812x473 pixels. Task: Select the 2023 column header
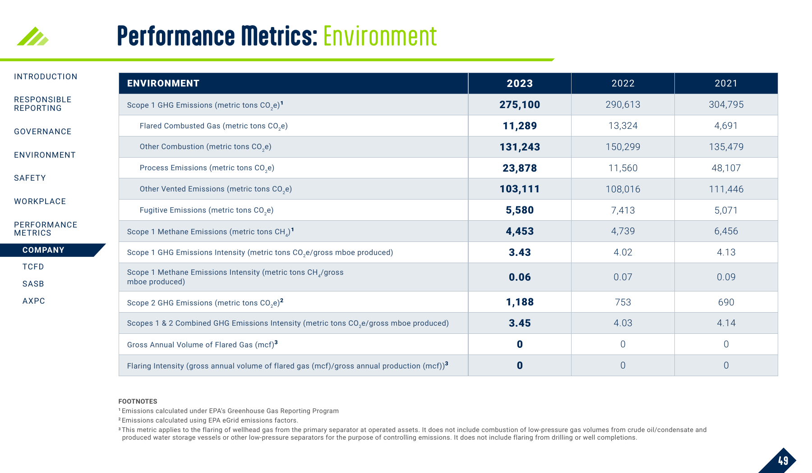point(520,83)
